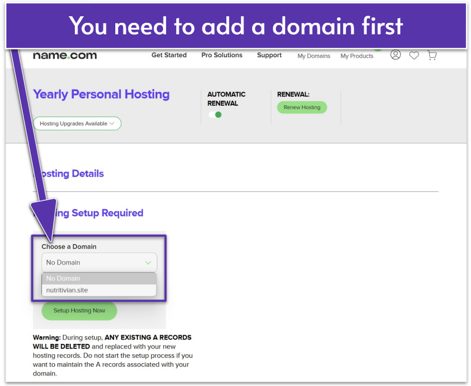Image resolution: width=471 pixels, height=386 pixels.
Task: Open the Pro Solutions menu
Action: coord(222,55)
